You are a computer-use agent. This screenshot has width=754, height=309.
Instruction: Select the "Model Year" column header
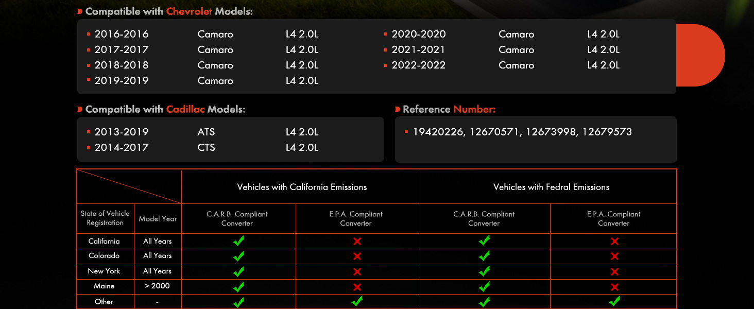click(x=158, y=218)
